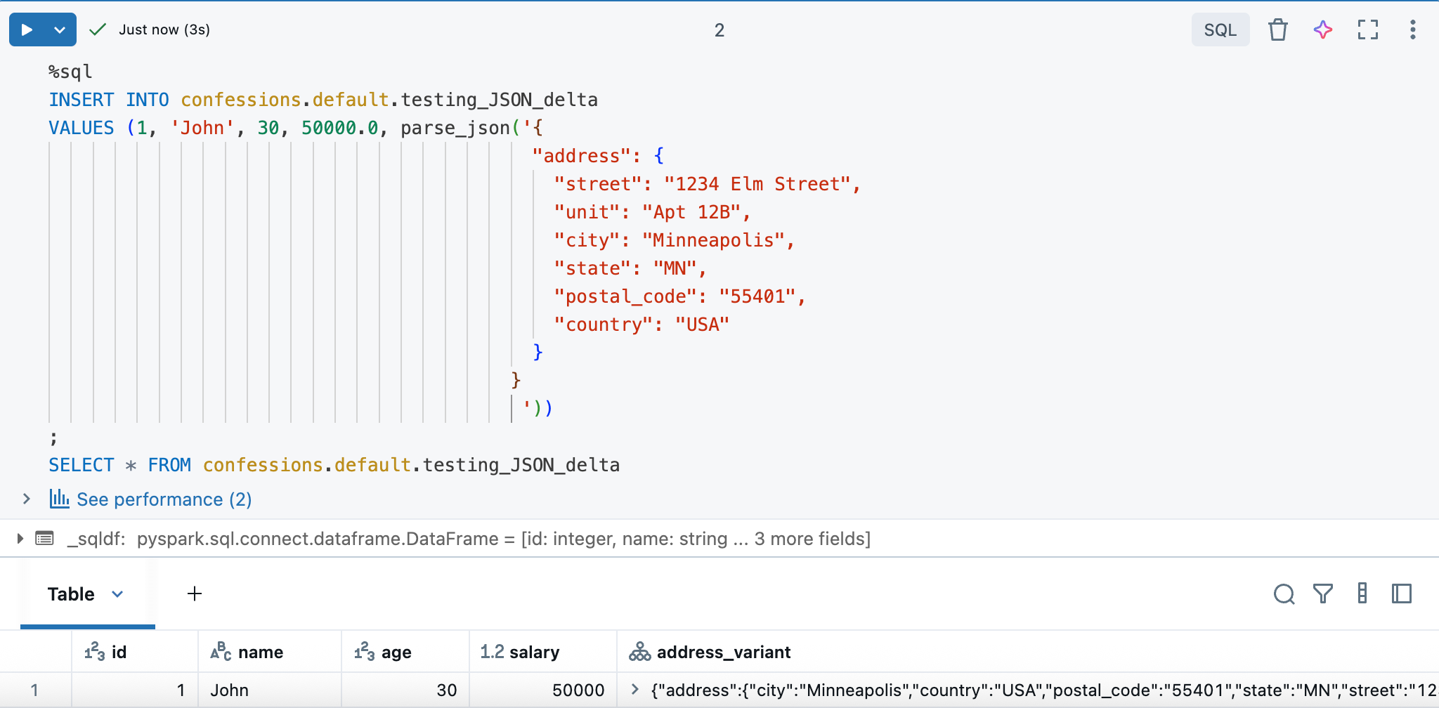
Task: Open Databricks Assistant with the sparkle icon
Action: coord(1322,29)
